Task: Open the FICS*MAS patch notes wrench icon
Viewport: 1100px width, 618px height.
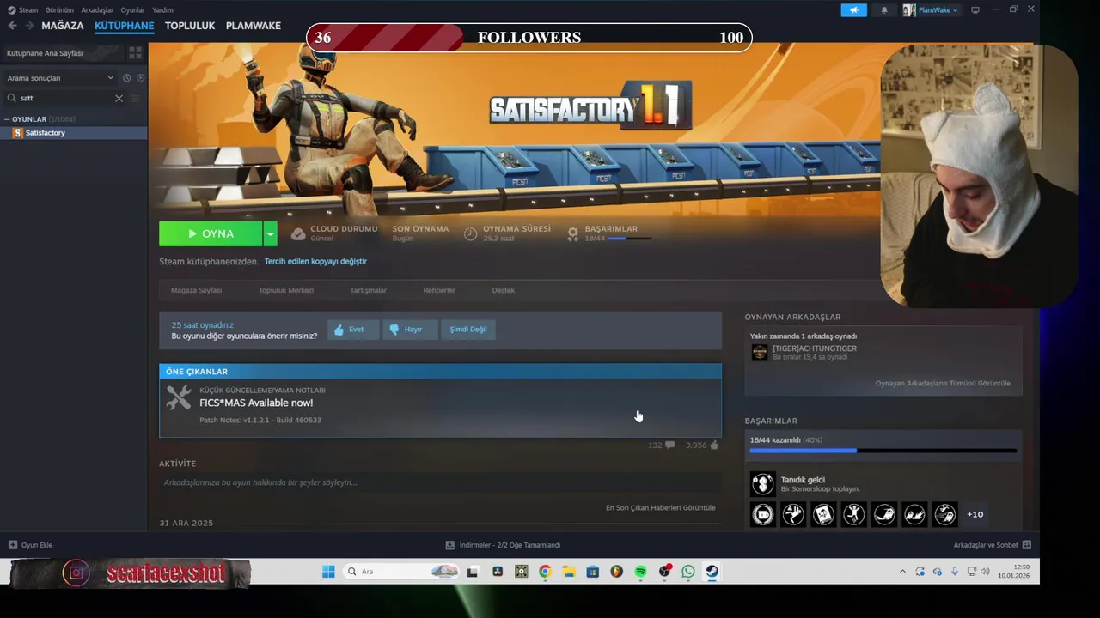Action: coord(179,398)
